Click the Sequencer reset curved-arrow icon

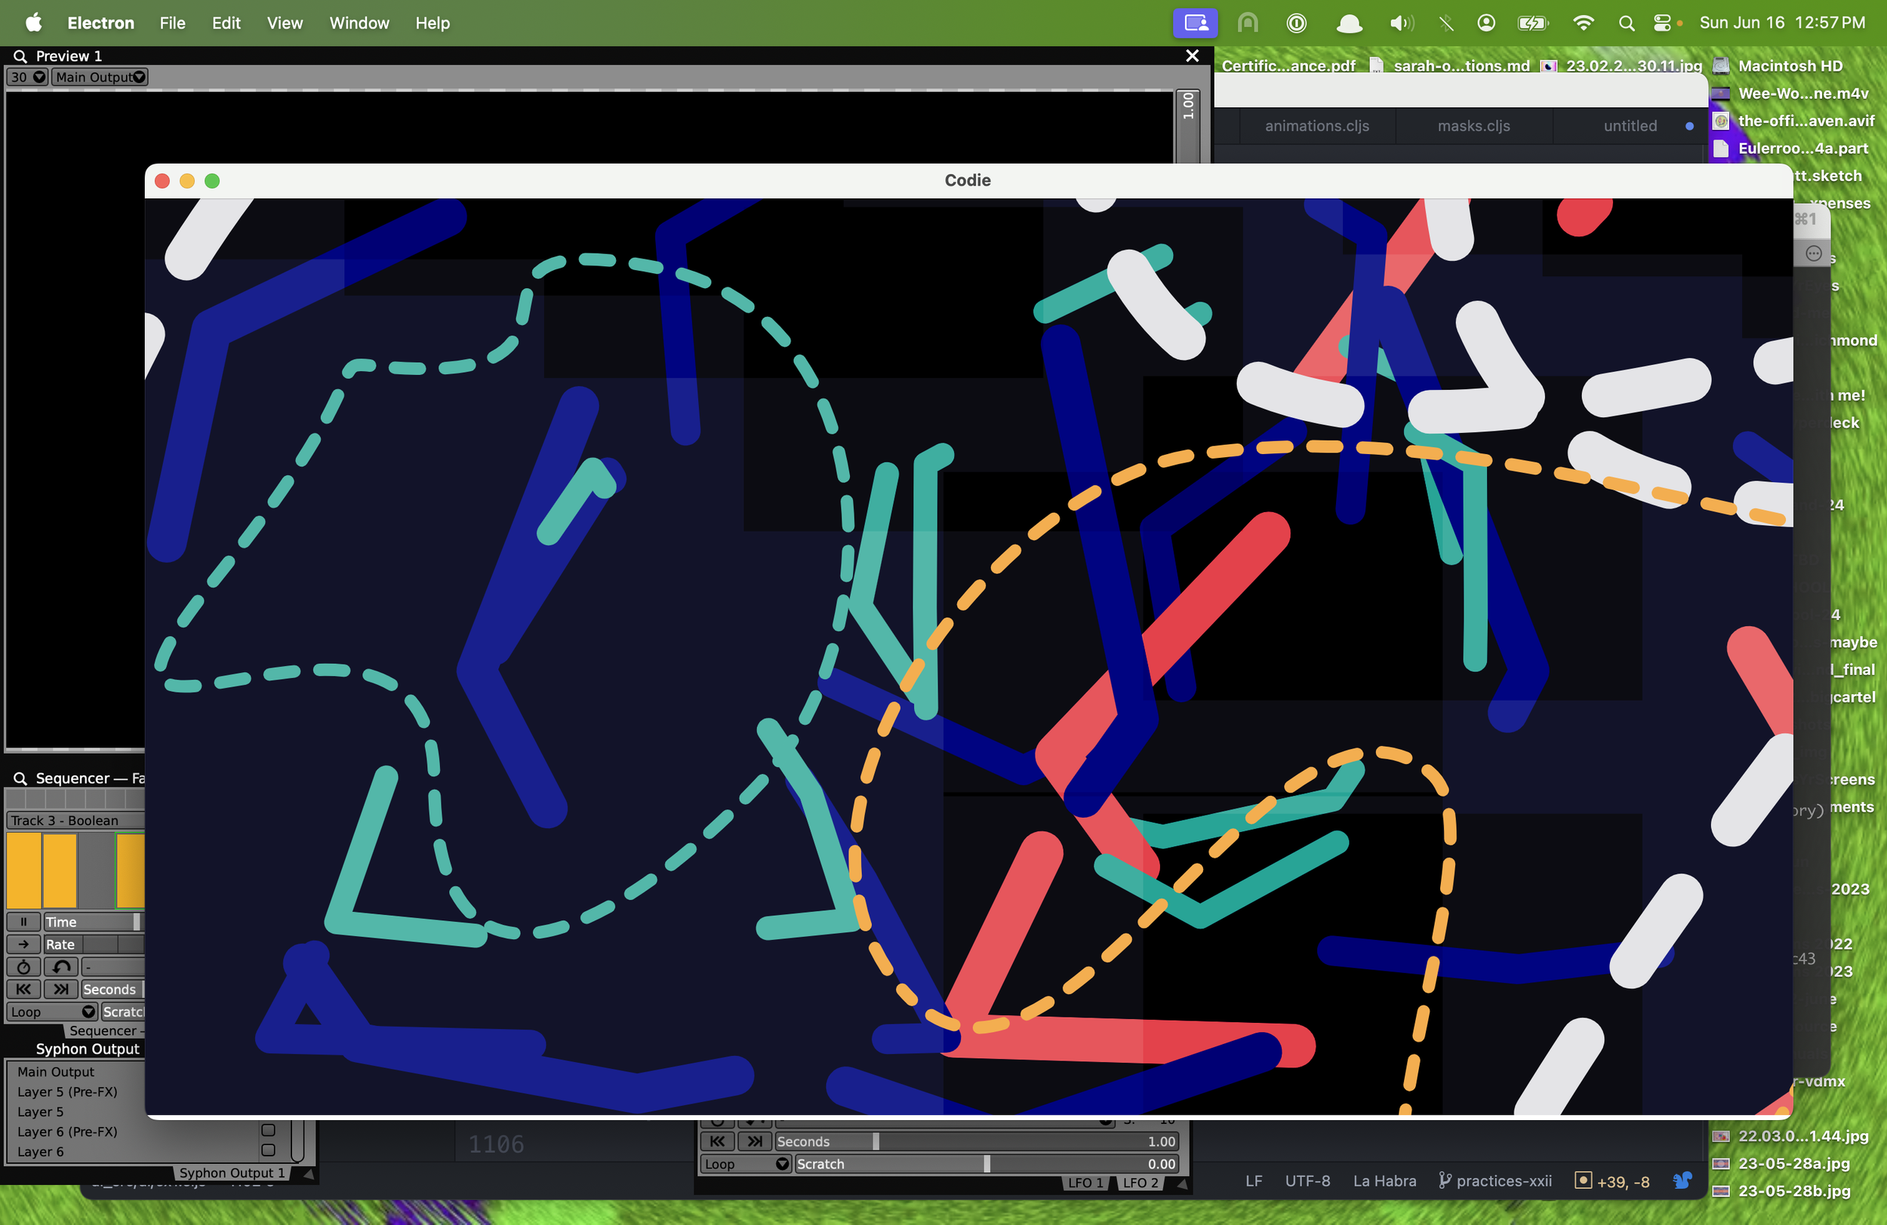pos(61,967)
